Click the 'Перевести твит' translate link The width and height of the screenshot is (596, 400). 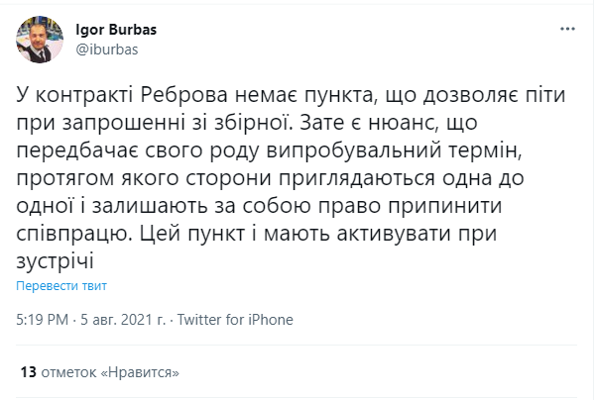[x=61, y=285]
